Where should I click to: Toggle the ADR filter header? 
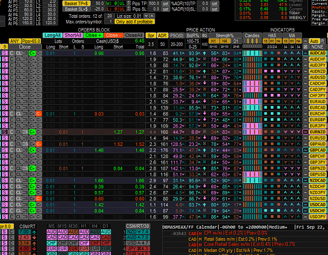(x=162, y=36)
